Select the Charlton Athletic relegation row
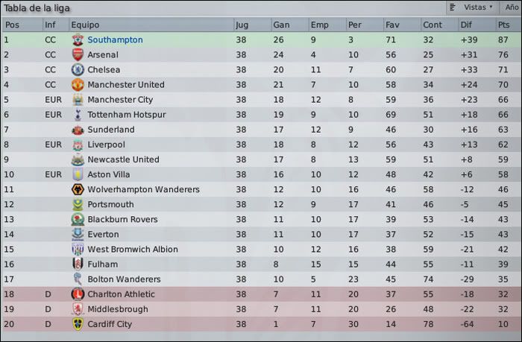Image resolution: width=522 pixels, height=342 pixels. [261, 294]
